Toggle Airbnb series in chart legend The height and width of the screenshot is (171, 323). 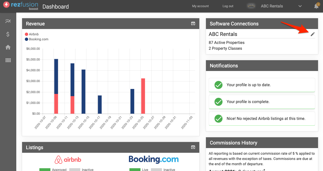pos(32,34)
